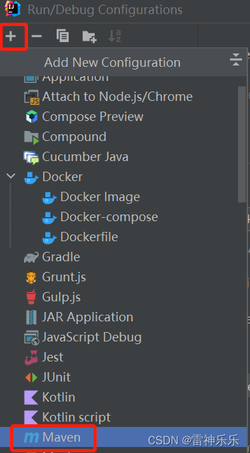The height and width of the screenshot is (453, 250).
Task: Select the JavaScript Debug icon
Action: (x=31, y=337)
